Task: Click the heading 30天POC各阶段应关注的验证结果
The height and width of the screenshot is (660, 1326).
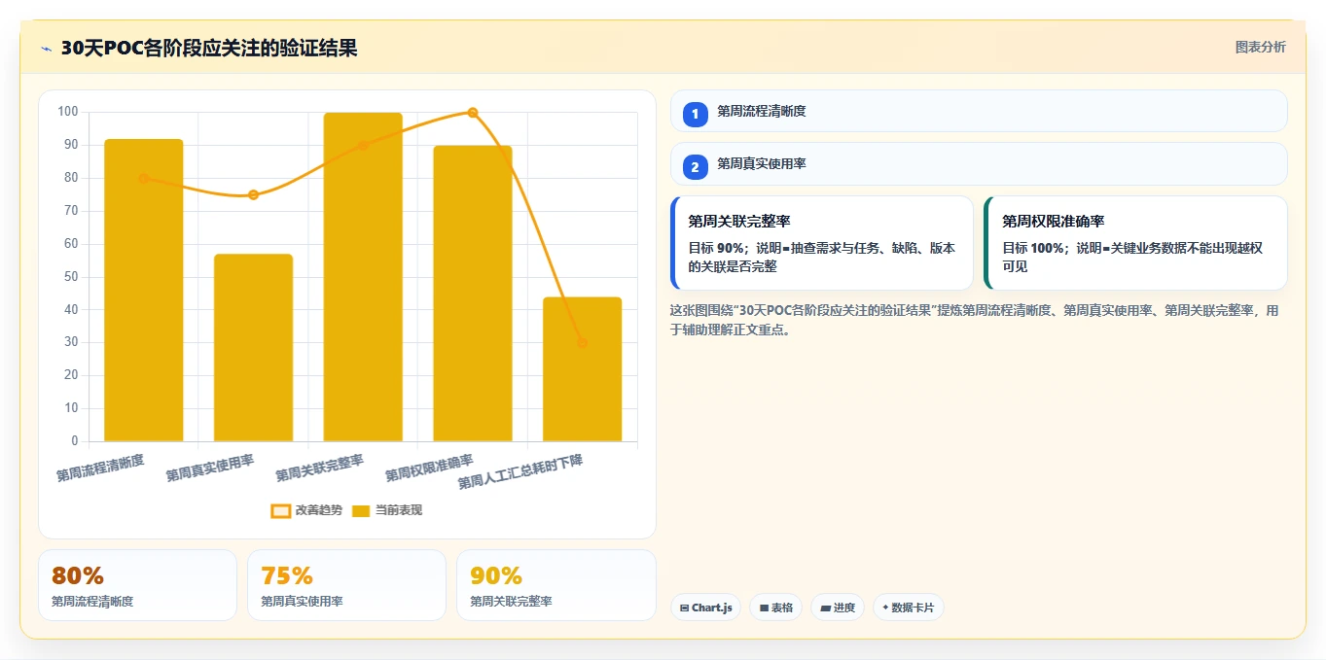Action: pos(209,48)
